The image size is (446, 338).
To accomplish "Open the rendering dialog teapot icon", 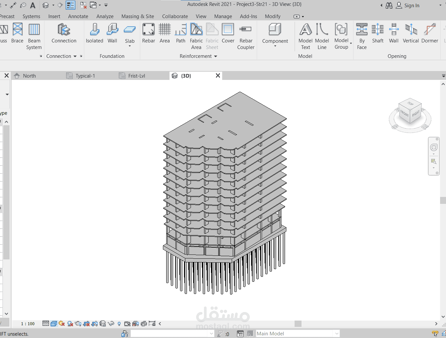I will click(x=78, y=324).
